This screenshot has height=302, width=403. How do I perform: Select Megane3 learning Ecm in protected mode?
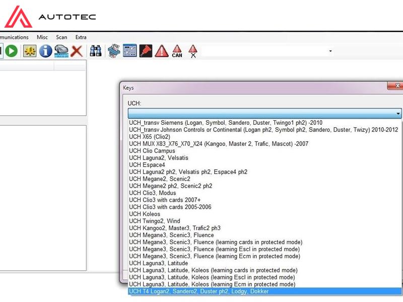pos(265,256)
